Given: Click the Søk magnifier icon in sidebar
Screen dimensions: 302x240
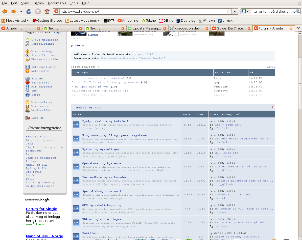Looking at the screenshot, I should click(x=28, y=91).
